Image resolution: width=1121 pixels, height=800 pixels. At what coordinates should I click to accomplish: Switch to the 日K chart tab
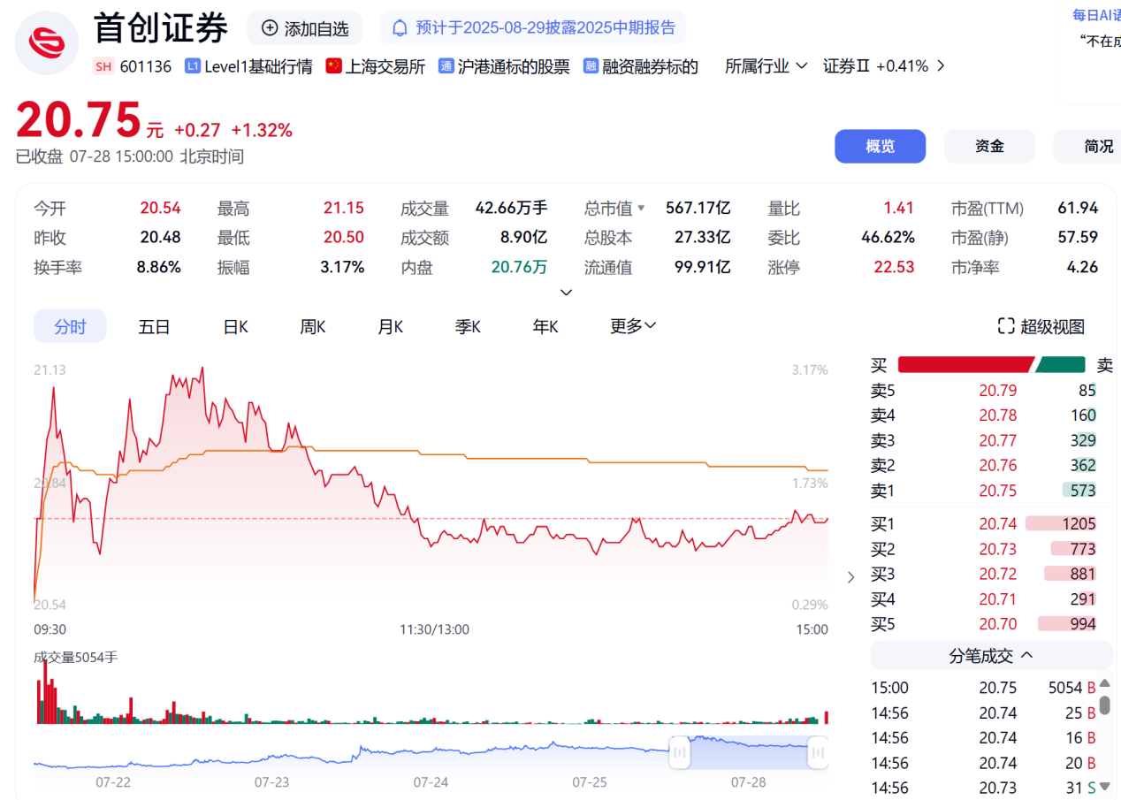coord(235,326)
